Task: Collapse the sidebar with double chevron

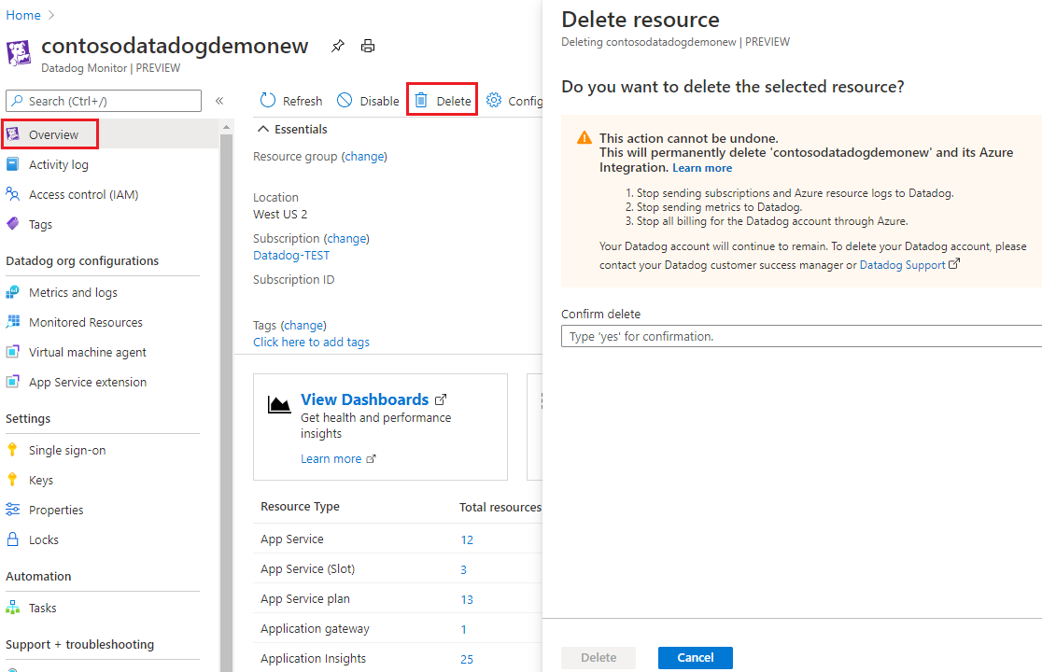Action: coord(219,101)
